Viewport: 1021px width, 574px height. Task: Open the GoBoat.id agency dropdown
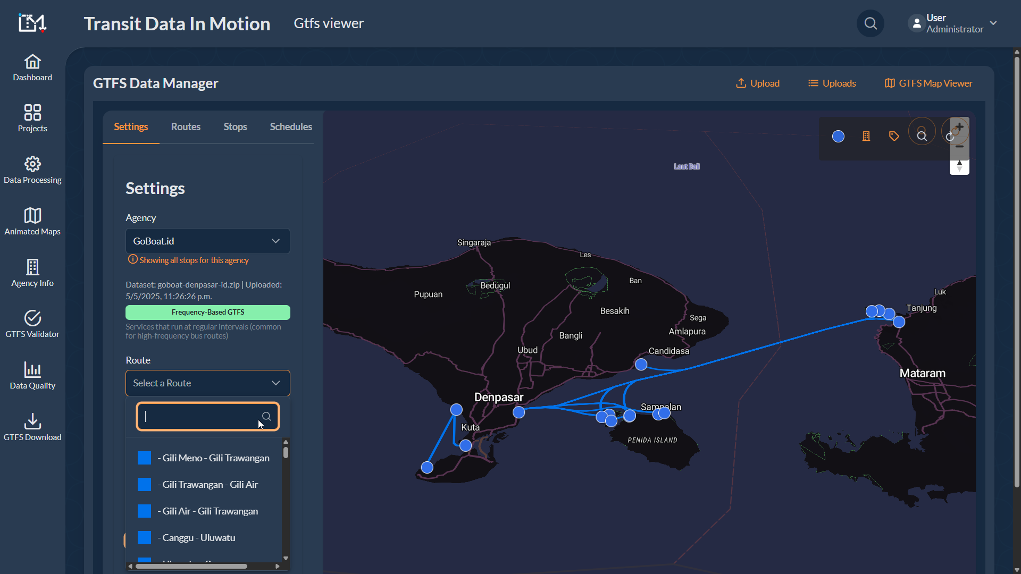[207, 241]
